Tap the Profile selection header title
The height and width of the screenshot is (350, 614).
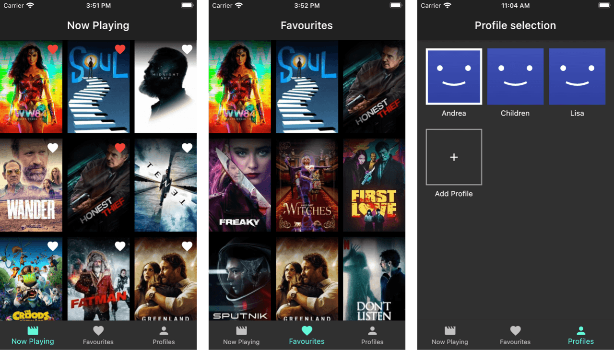pyautogui.click(x=515, y=25)
